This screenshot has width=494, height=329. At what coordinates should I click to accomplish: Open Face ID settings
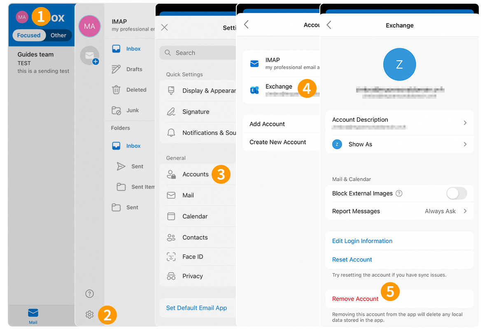(192, 256)
